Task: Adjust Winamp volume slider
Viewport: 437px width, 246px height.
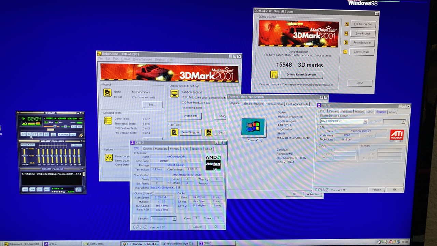Action: pos(51,127)
